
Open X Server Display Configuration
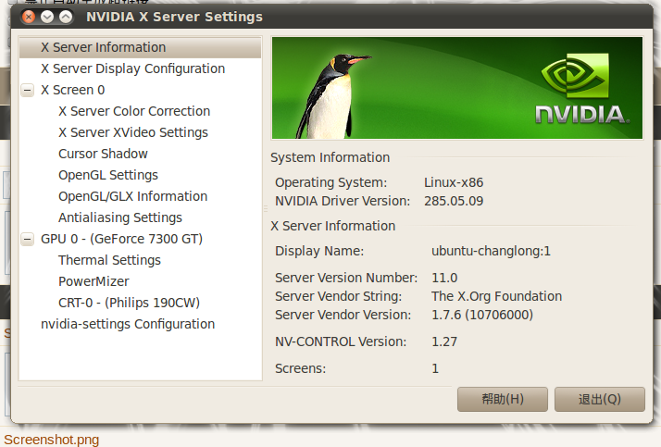coord(132,68)
